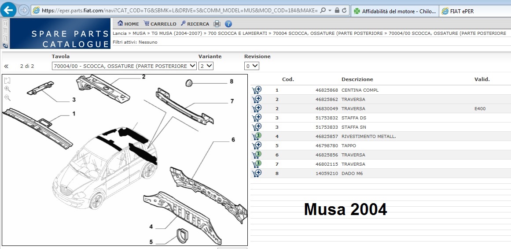Click the search magnifier in the address bar
The height and width of the screenshot is (249, 511).
[x=323, y=11]
